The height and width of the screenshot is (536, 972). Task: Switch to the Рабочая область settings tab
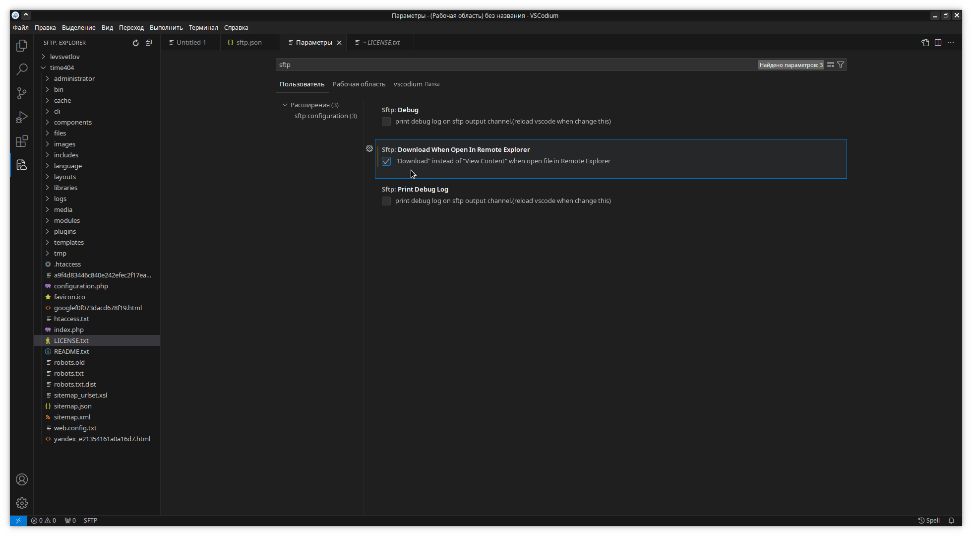pos(360,84)
